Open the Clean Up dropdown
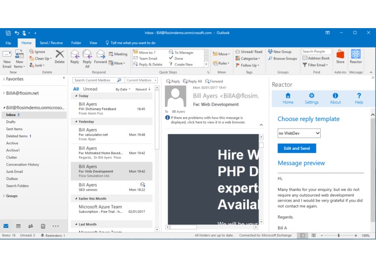This screenshot has height=267, width=376. pos(41,58)
